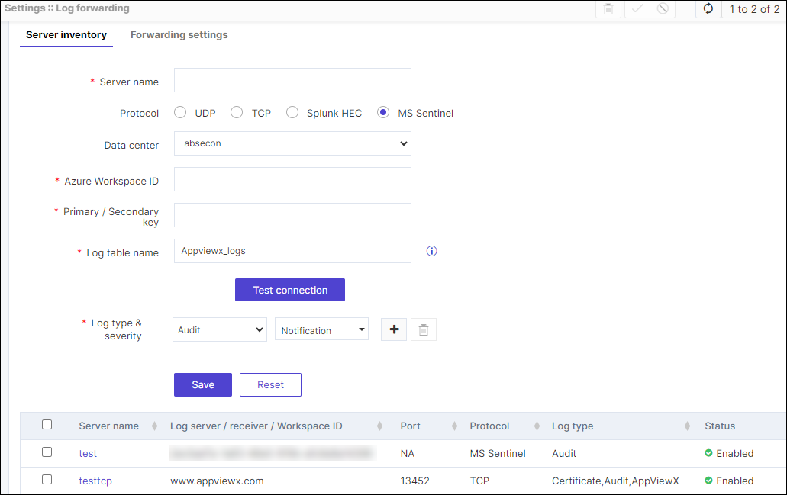
Task: Add a log type row with plus icon
Action: click(x=394, y=329)
